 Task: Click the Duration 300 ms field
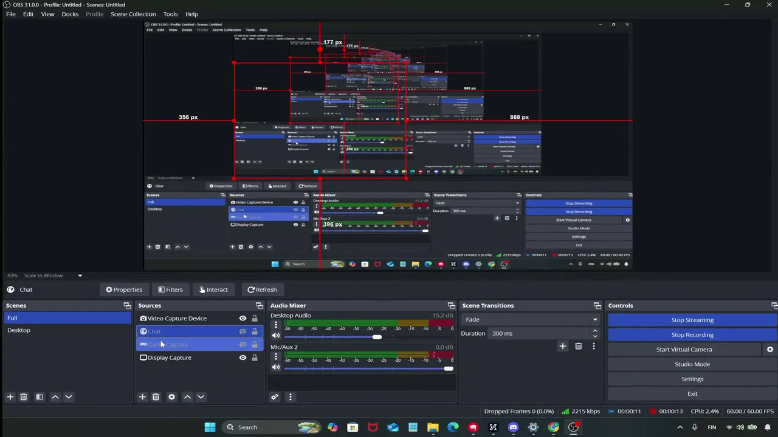pos(539,333)
